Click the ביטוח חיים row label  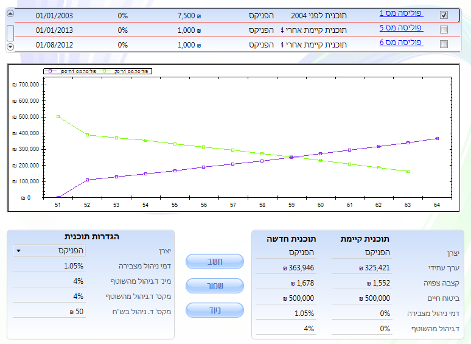(x=444, y=298)
